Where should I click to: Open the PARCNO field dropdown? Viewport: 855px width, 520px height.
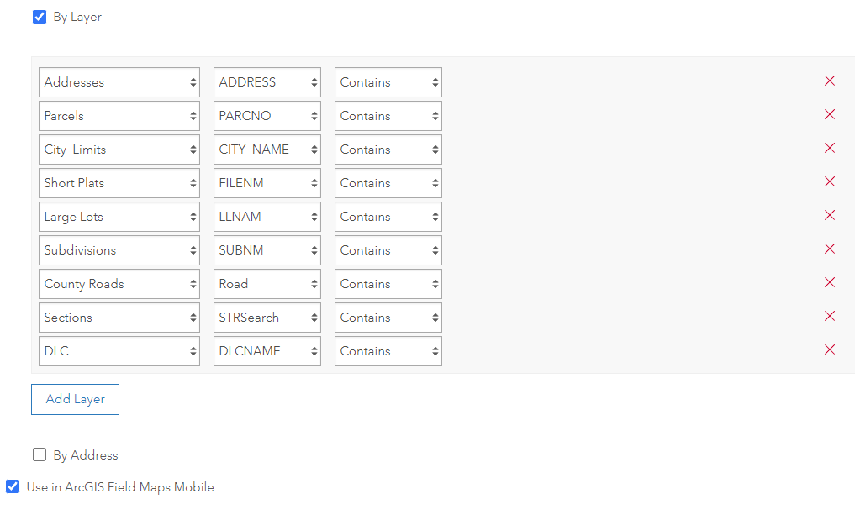tap(267, 116)
